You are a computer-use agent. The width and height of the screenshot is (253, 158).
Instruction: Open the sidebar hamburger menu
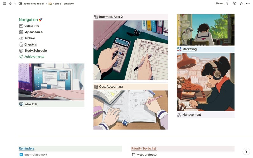tap(5, 4)
